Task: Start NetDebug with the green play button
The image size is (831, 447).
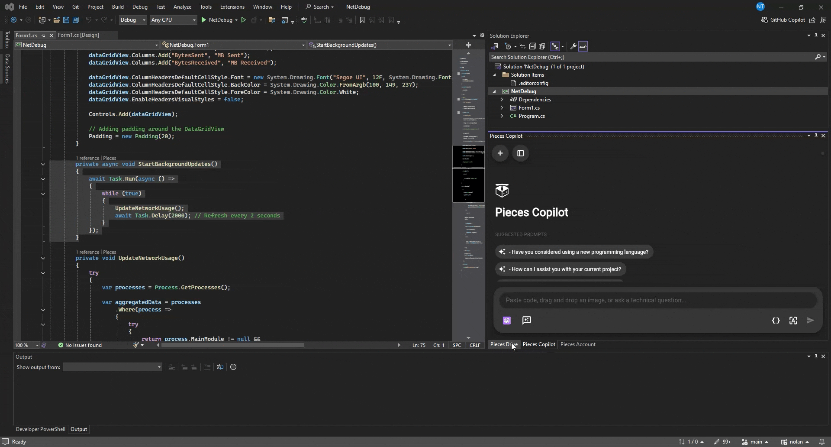Action: click(204, 20)
